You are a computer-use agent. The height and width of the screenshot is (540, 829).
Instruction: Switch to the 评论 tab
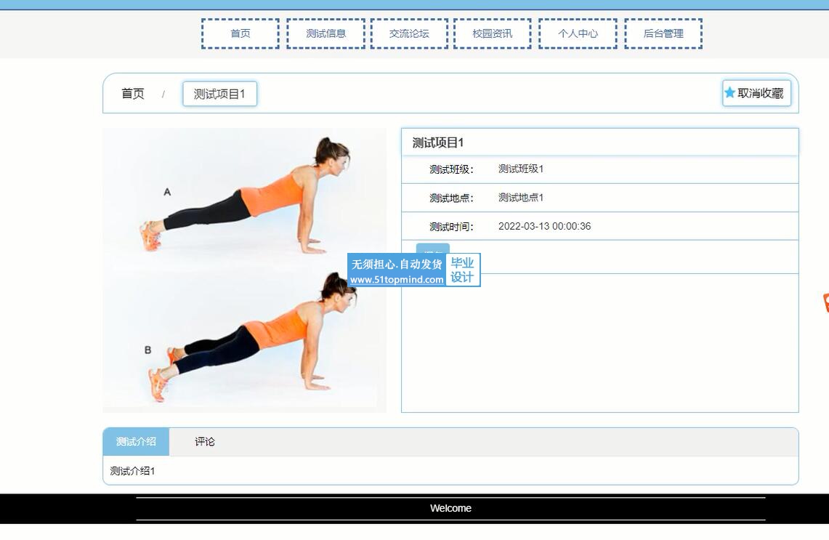pyautogui.click(x=205, y=442)
